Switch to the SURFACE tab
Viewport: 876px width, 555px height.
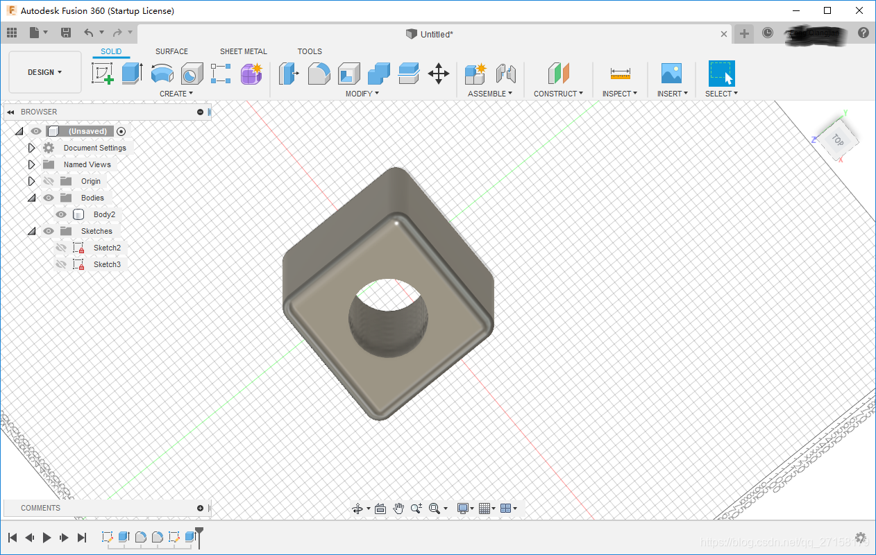171,51
